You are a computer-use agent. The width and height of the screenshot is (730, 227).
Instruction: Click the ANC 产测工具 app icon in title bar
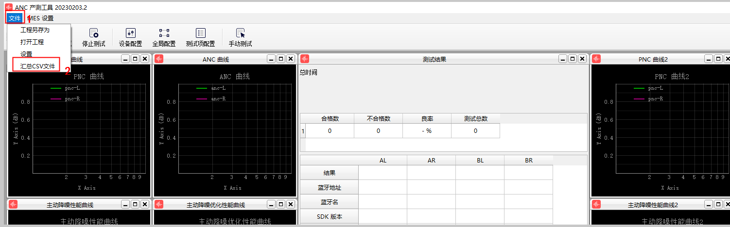click(x=9, y=7)
